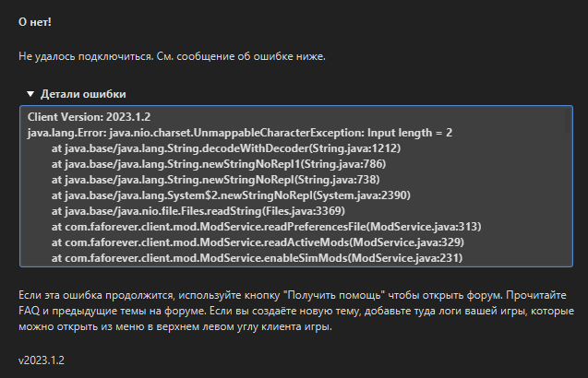
Task: Click the last line of the help paragraph
Action: 175,326
